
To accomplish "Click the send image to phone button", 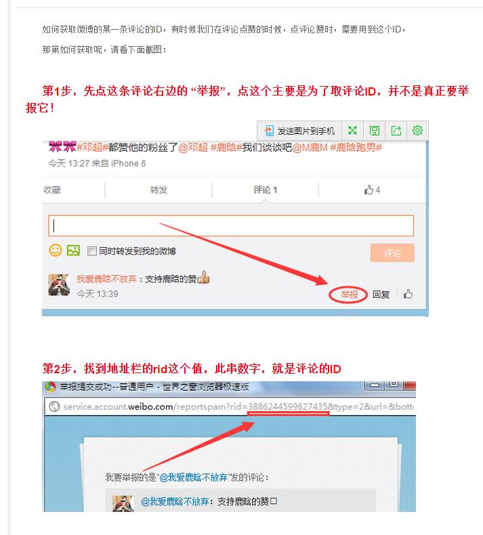I will point(299,131).
